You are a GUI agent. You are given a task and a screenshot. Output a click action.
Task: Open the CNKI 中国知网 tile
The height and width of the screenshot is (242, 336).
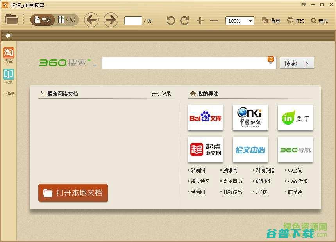(x=250, y=117)
